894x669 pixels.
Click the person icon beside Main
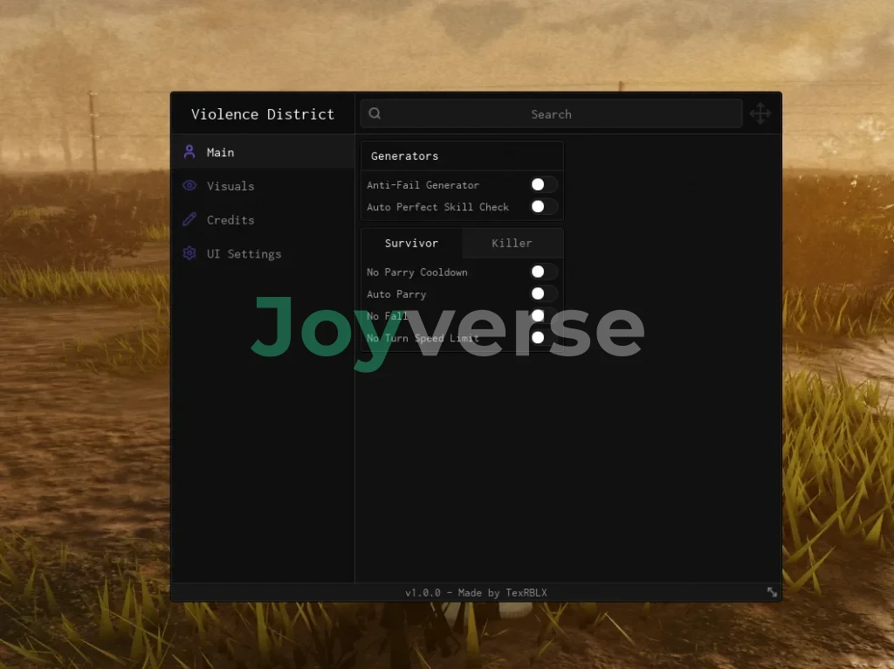pyautogui.click(x=189, y=152)
